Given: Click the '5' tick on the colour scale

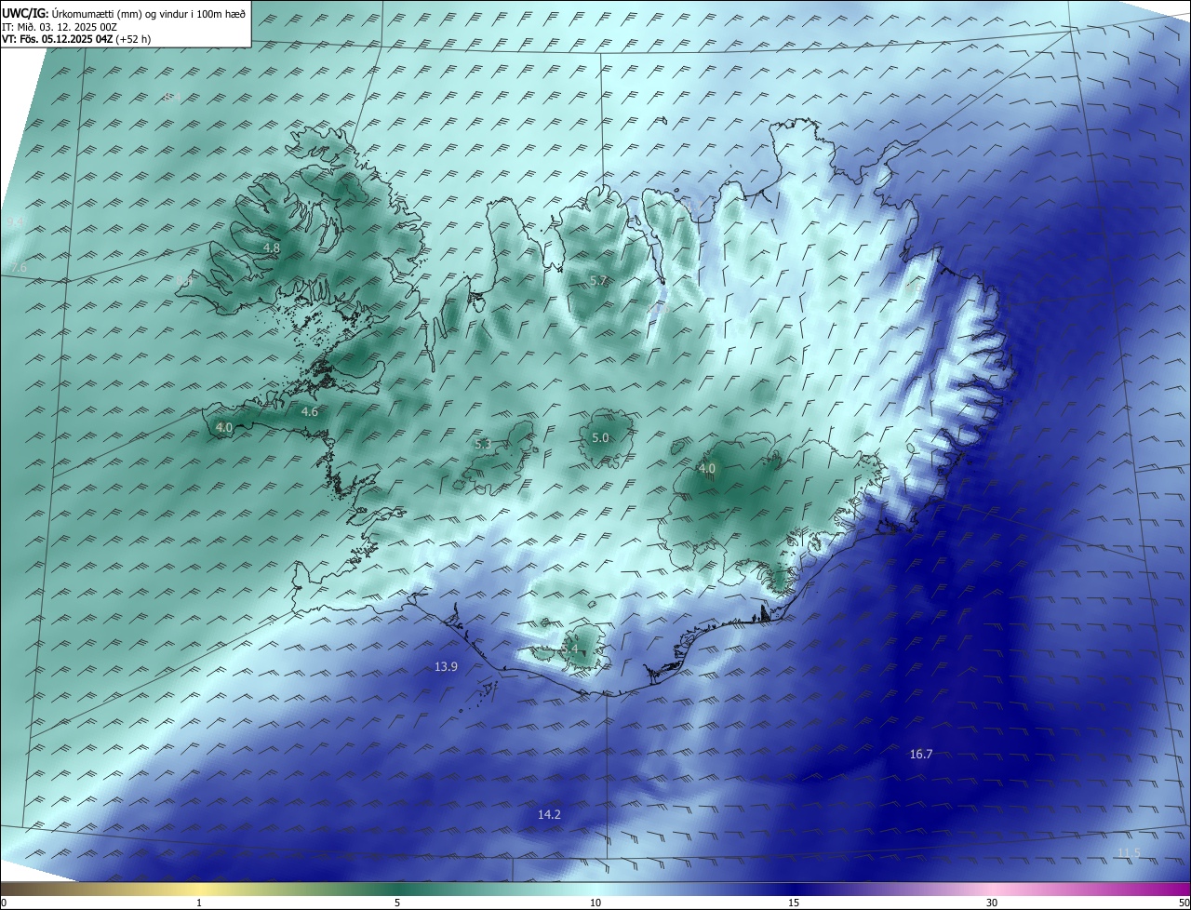Looking at the screenshot, I should coord(397,903).
